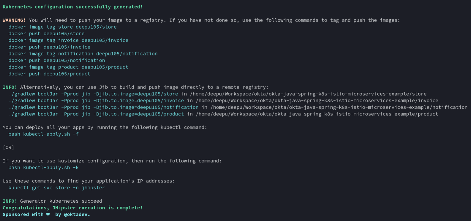Click the gradlew command for deepu105/store image
Image resolution: width=471 pixels, height=221 pixels.
pyautogui.click(x=93, y=94)
